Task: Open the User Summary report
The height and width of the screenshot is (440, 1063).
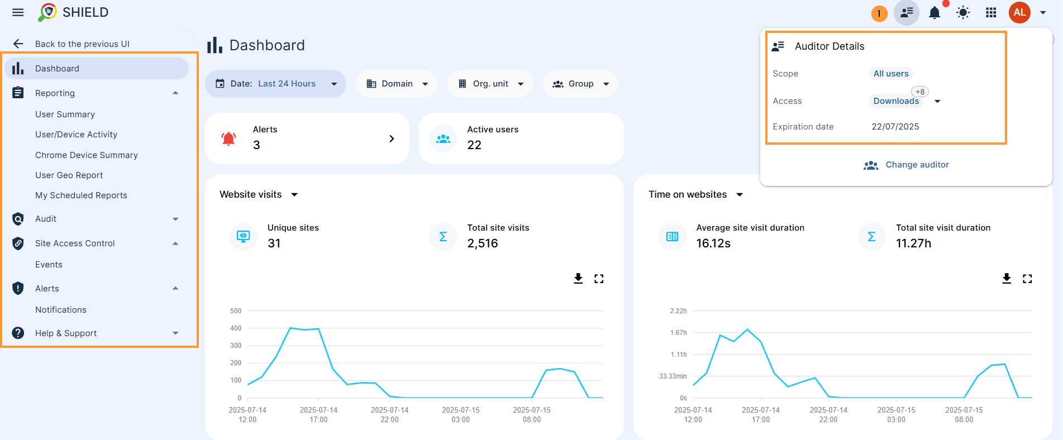Action: tap(65, 114)
